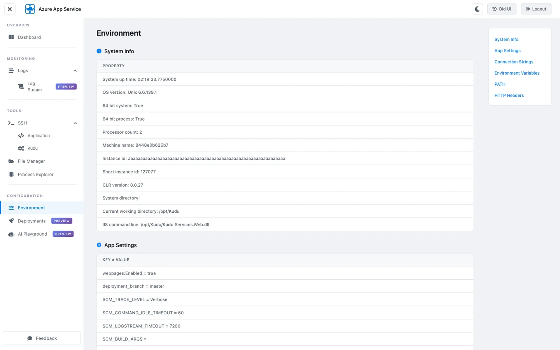Close the sidebar with the X button
560x350 pixels.
(x=10, y=9)
